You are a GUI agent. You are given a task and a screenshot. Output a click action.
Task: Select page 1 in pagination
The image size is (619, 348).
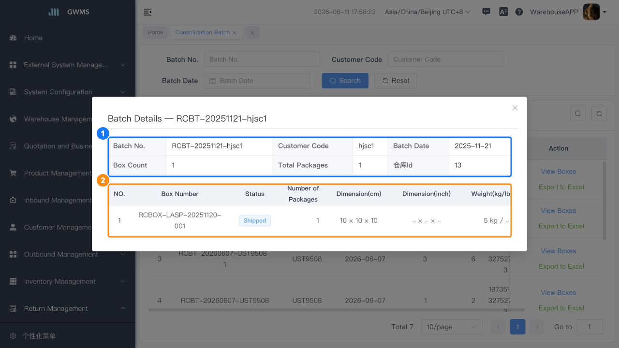pos(517,327)
